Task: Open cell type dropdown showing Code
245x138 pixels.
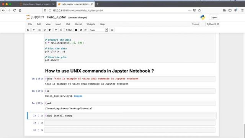Action: click(98, 30)
